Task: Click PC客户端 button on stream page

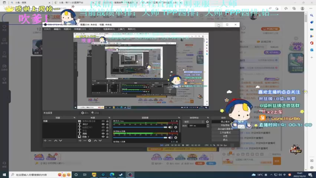Action: click(x=270, y=29)
